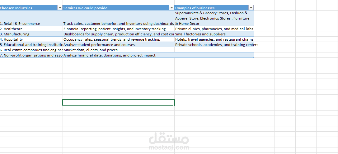This screenshot has height=154, width=338.
Task: Select the Hotels, travel agencies cell
Action: (214, 39)
